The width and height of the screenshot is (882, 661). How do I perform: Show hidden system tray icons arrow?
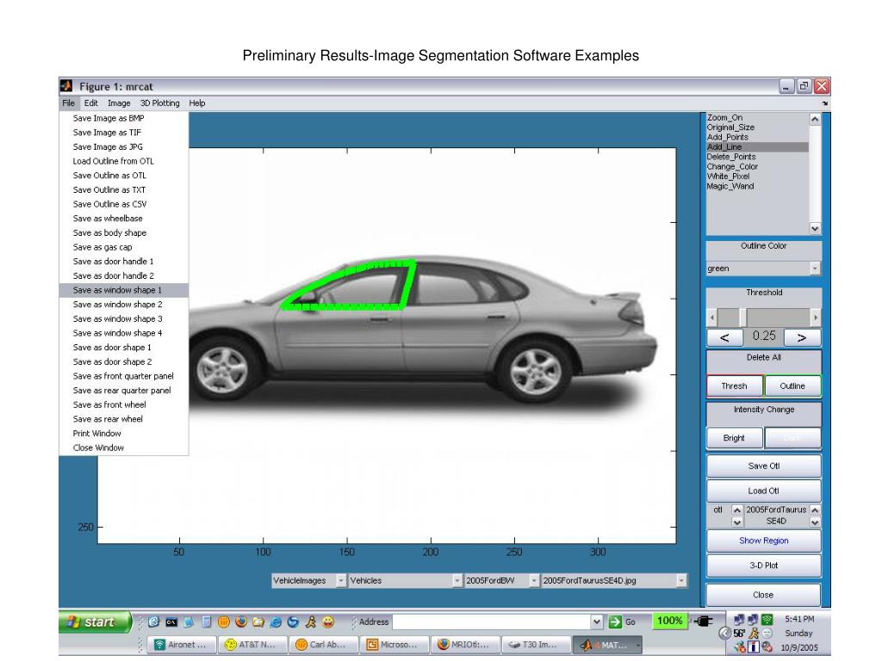coord(724,633)
